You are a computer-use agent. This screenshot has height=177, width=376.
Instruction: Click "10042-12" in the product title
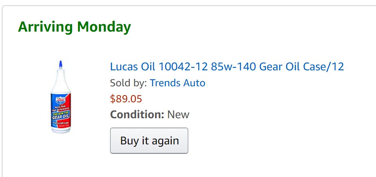183,67
